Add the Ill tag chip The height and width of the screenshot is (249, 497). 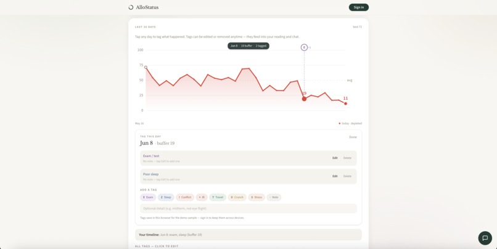(x=202, y=197)
